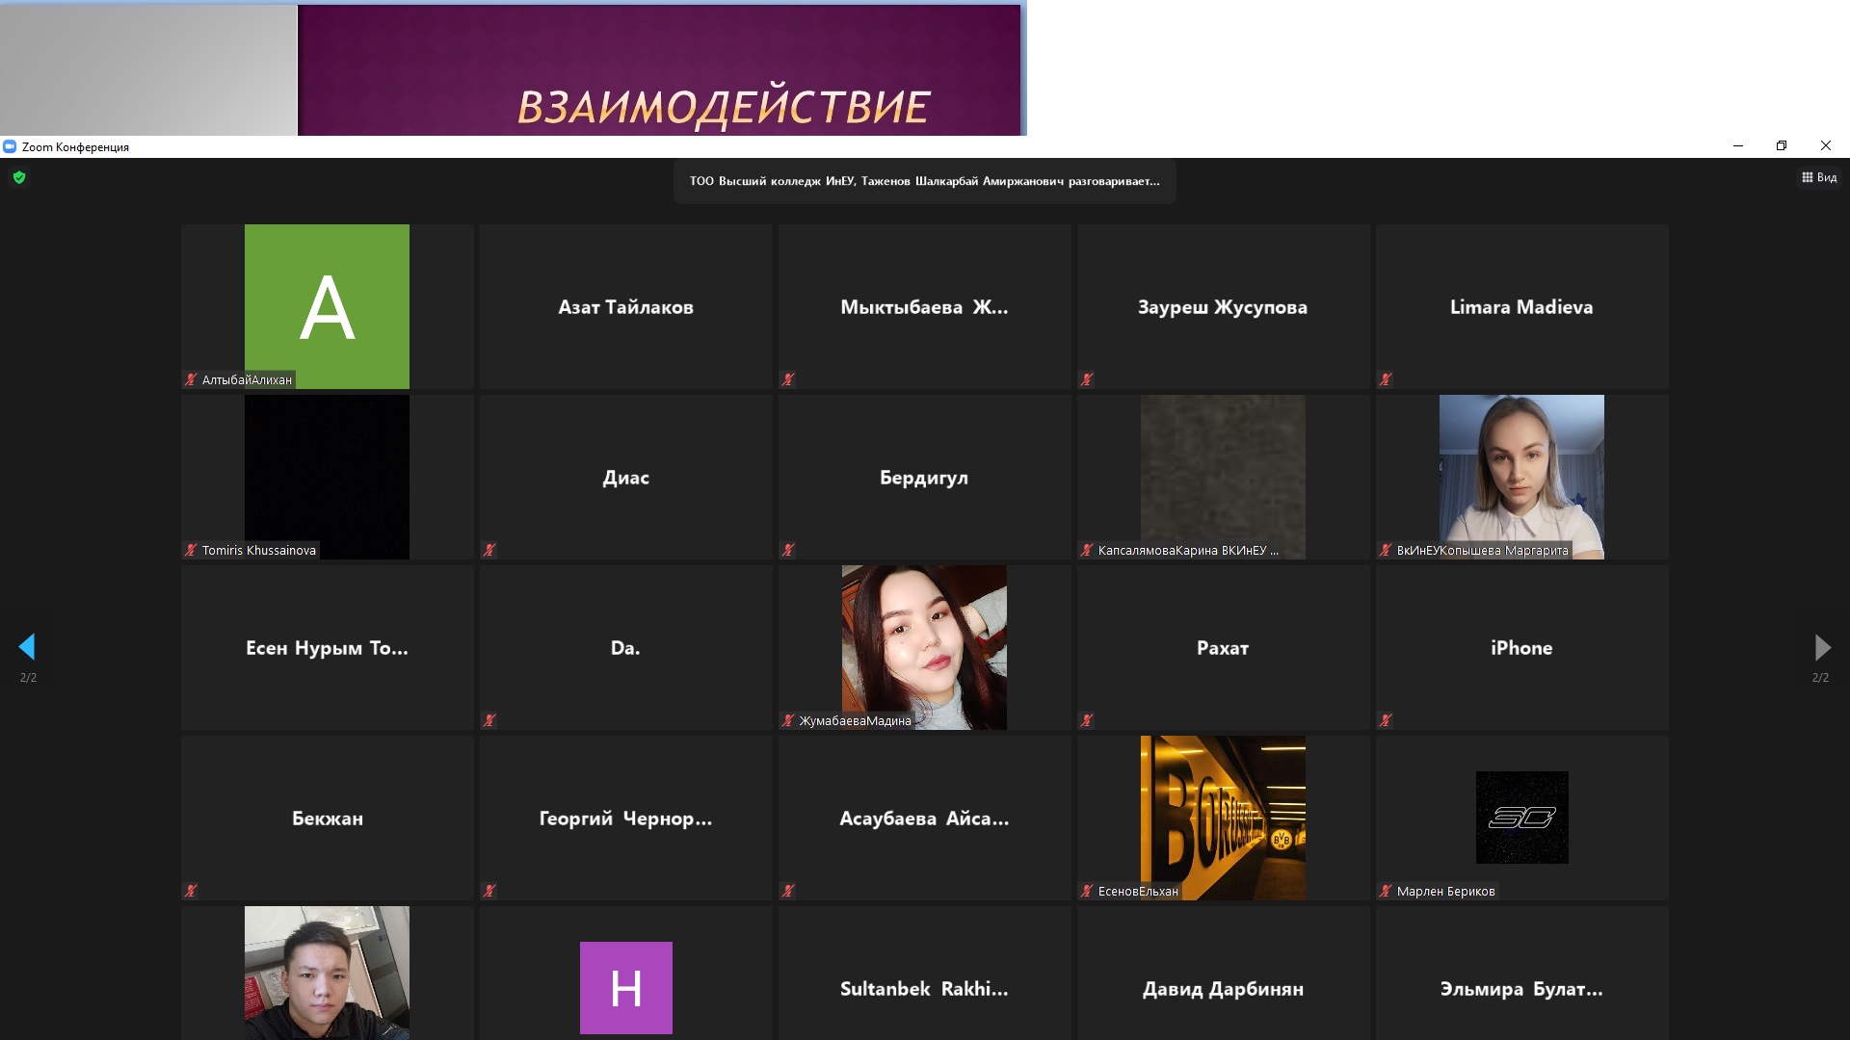The height and width of the screenshot is (1040, 1850).
Task: Restore down the Zoom window
Action: coord(1781,145)
